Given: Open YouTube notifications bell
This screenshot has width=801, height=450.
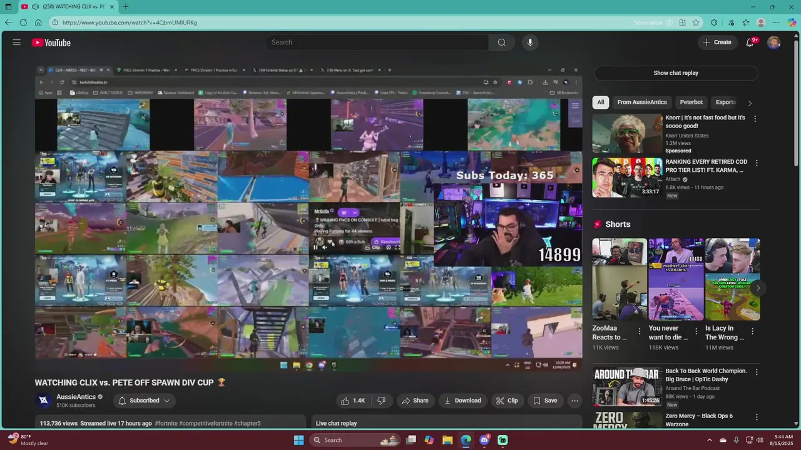Looking at the screenshot, I should (x=750, y=42).
